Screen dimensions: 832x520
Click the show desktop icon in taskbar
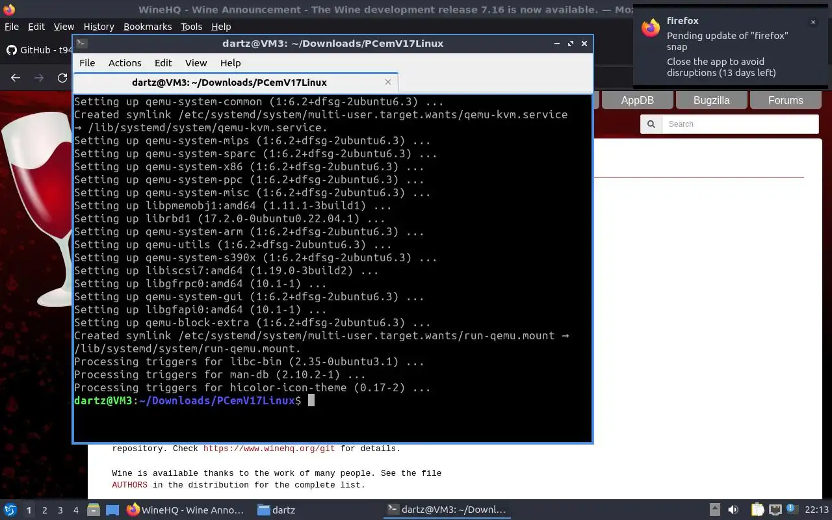112,510
